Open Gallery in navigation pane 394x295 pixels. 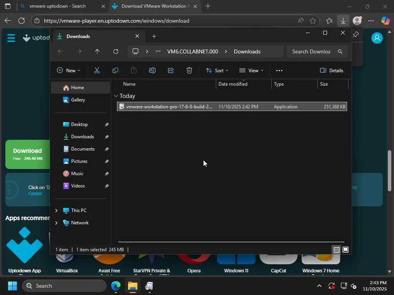[80, 100]
